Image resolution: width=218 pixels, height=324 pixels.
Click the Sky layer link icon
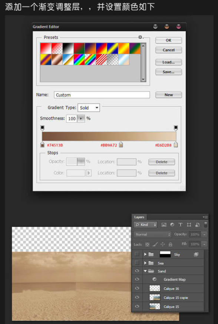196,254
